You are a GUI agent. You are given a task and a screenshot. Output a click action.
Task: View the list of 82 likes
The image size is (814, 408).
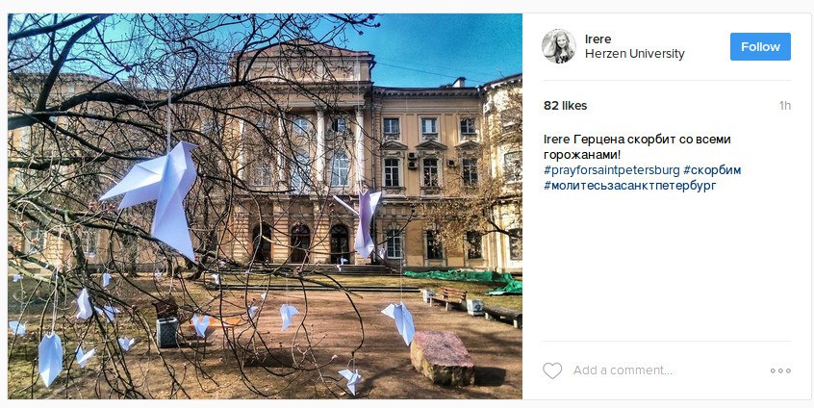(x=566, y=106)
